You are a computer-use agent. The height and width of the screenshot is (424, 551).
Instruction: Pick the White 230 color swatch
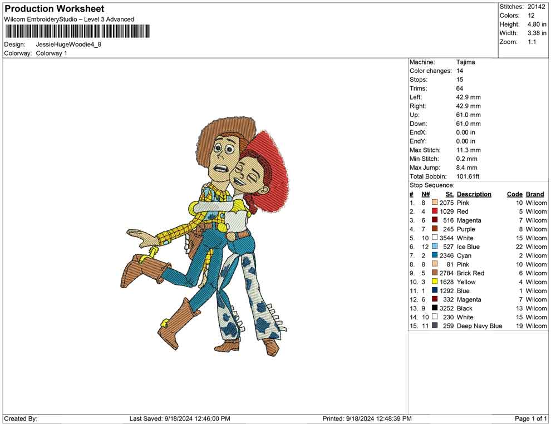click(435, 317)
